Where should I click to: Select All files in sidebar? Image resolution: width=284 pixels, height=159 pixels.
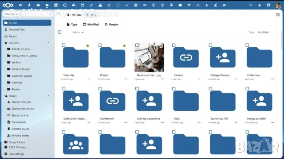(x=27, y=23)
